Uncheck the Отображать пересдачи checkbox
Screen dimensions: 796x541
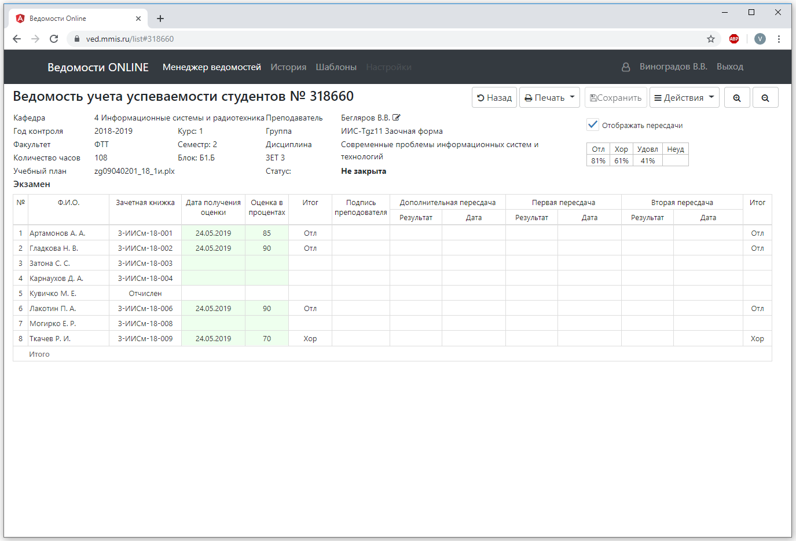click(x=593, y=125)
